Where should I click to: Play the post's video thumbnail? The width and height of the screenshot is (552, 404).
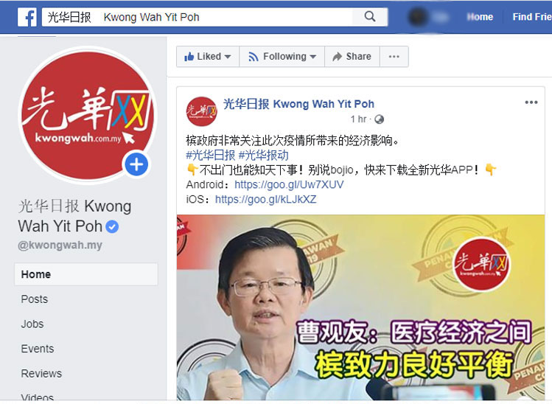tap(360, 307)
